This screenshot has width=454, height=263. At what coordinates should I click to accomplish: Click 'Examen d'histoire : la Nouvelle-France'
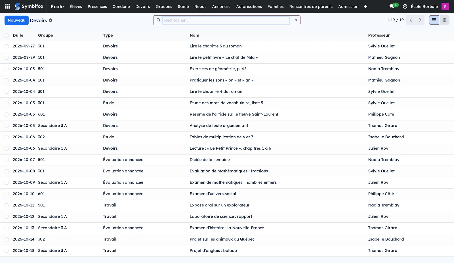tap(227, 228)
